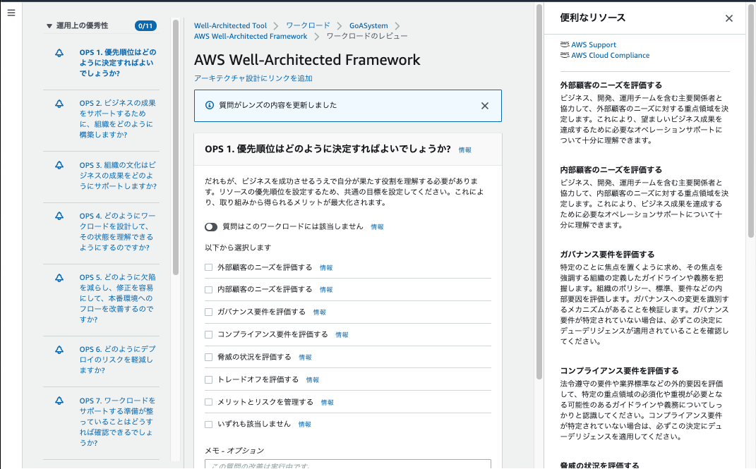Image resolution: width=756 pixels, height=469 pixels.
Task: Toggle 質問はこのワークロードには該当しません switch
Action: pyautogui.click(x=210, y=227)
